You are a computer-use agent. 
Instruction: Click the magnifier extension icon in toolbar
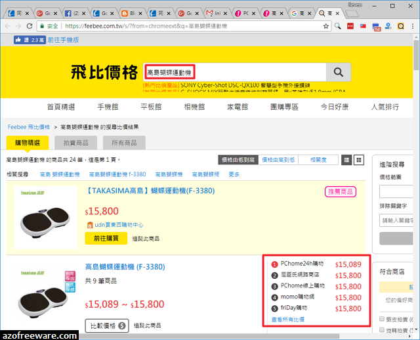pos(338,26)
